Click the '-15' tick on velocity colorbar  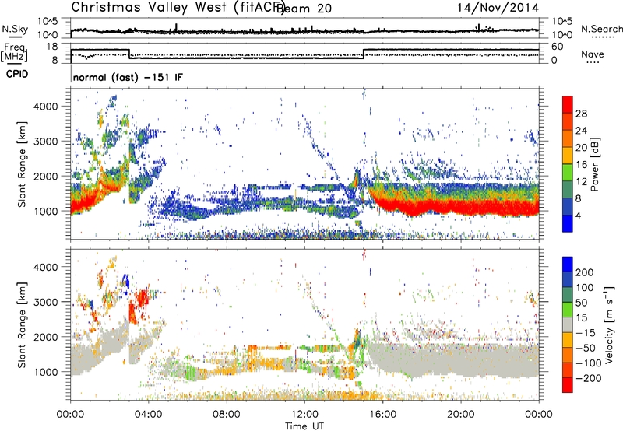[x=586, y=333]
